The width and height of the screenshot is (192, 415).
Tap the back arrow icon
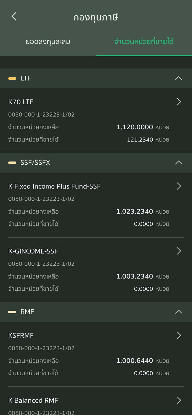pyautogui.click(x=14, y=17)
